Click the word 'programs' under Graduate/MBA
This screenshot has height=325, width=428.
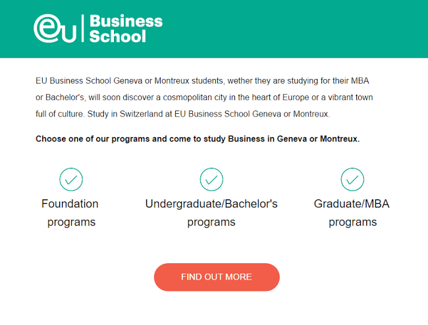tap(353, 222)
